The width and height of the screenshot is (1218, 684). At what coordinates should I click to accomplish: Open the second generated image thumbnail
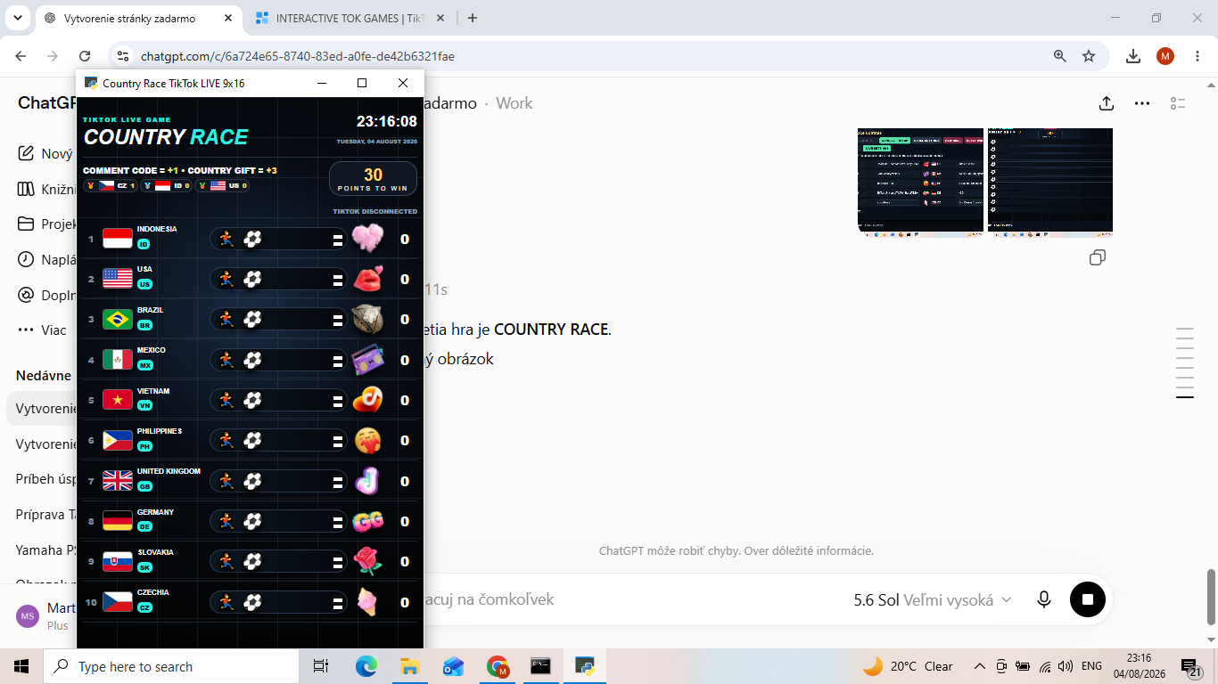(1050, 183)
